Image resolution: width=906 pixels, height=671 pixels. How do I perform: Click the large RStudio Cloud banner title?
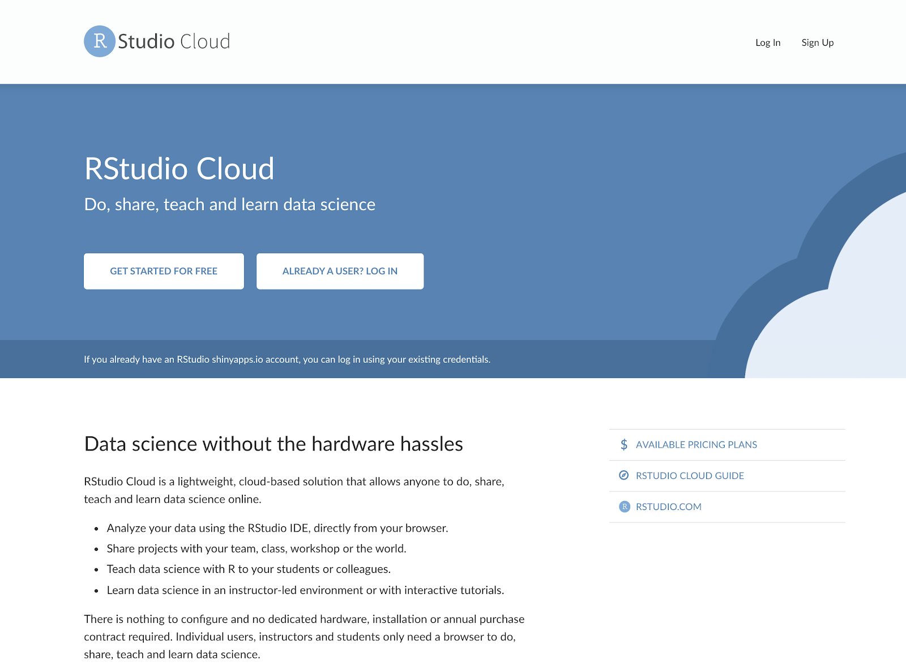point(179,169)
